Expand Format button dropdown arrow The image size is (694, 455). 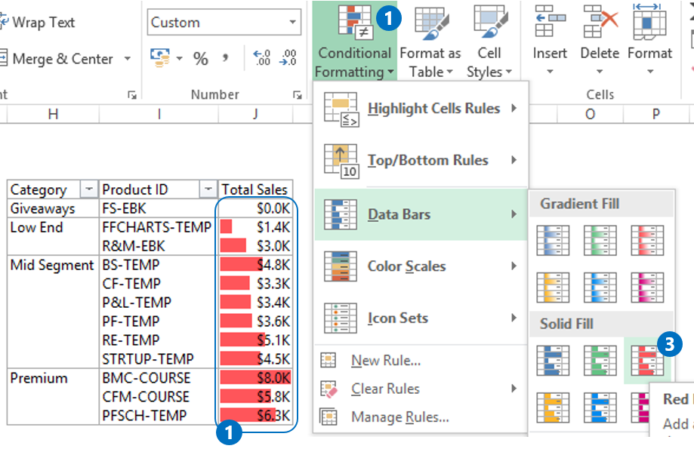(650, 71)
